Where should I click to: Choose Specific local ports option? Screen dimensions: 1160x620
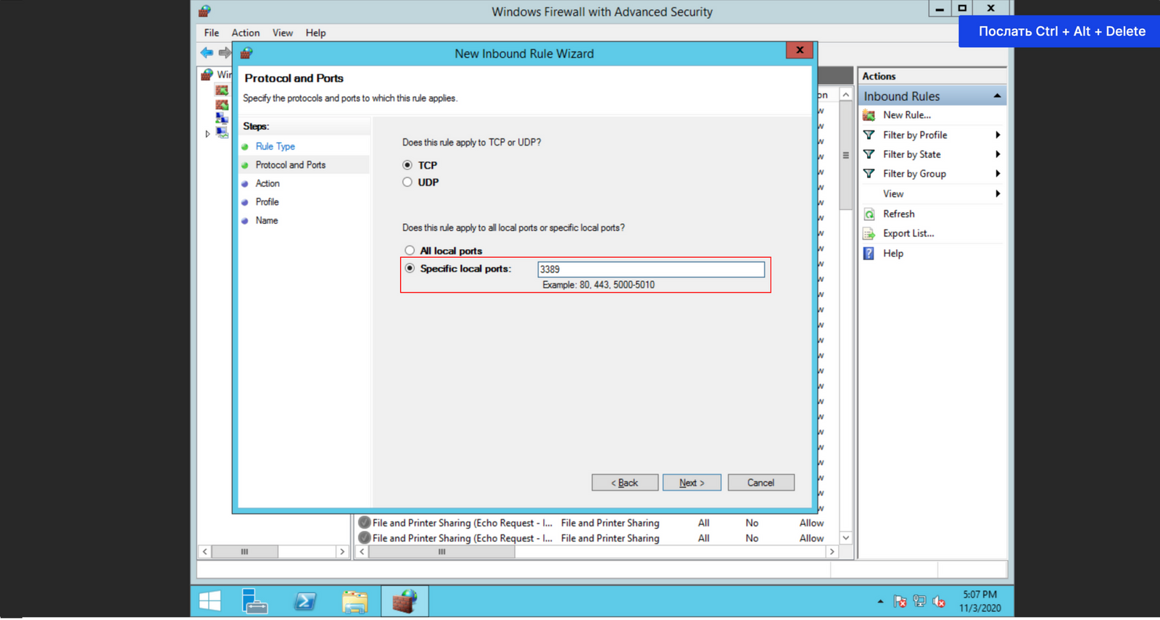tap(410, 268)
